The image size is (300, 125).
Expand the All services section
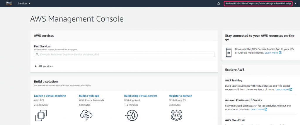click(x=44, y=66)
